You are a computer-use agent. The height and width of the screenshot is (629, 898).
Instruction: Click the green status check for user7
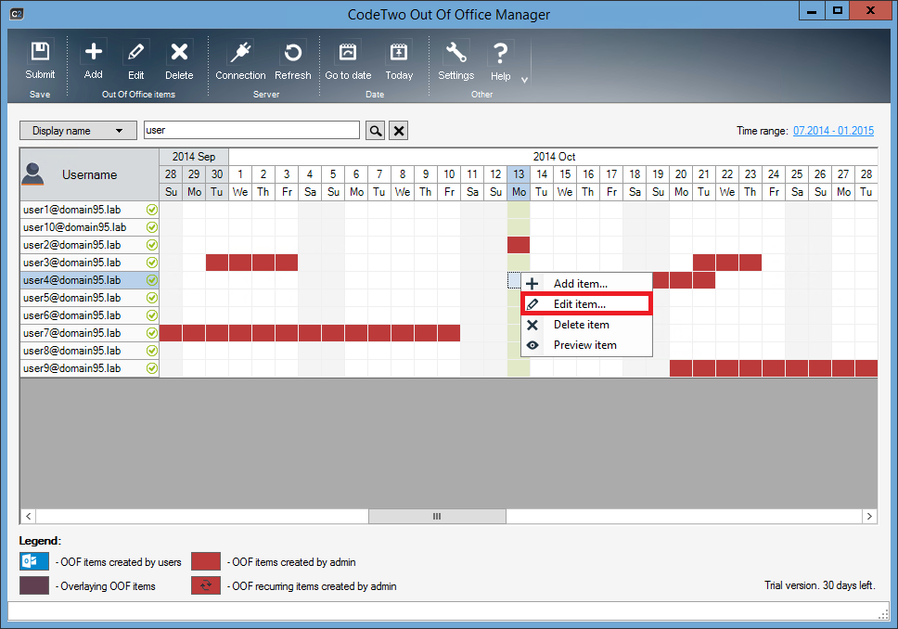point(152,333)
